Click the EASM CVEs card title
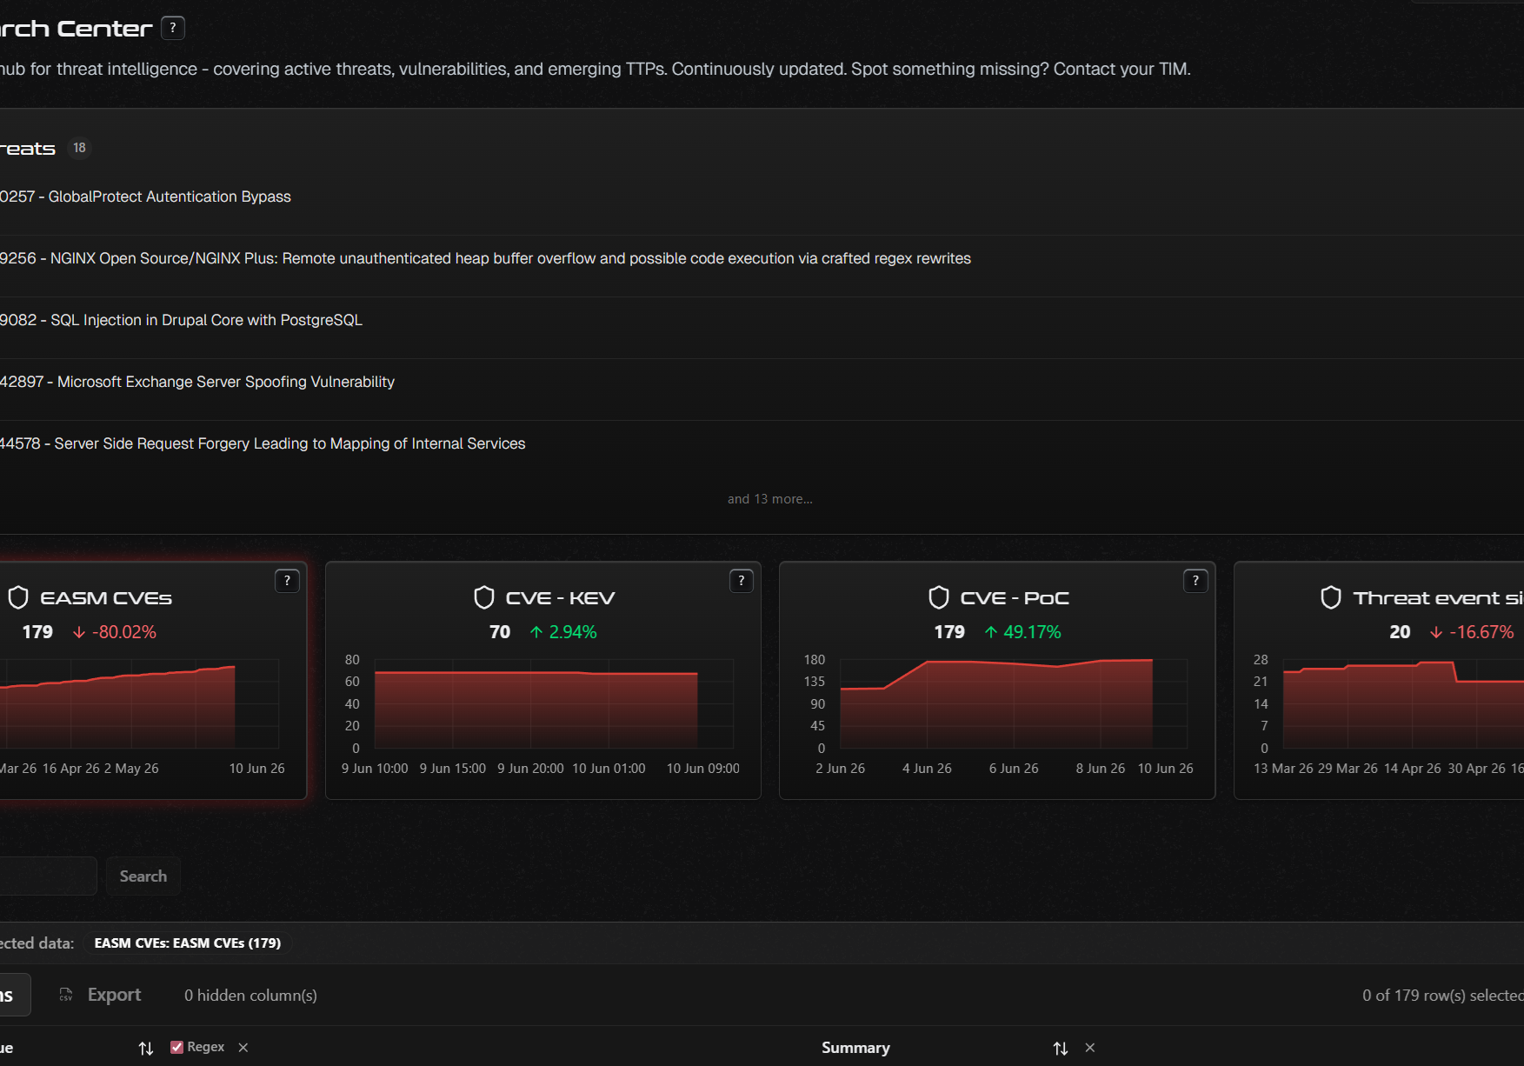Screen dimensions: 1524x1066 (x=106, y=598)
